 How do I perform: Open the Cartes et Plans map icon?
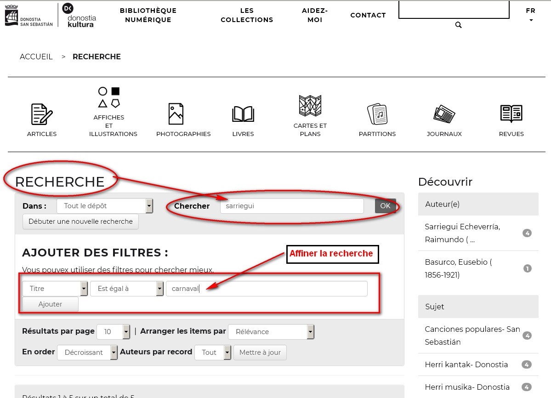[x=310, y=106]
